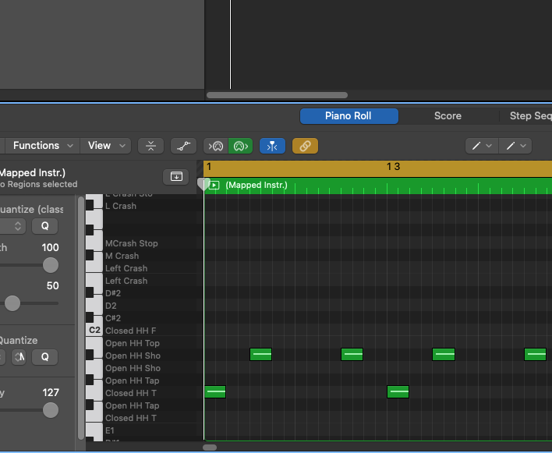
Task: Toggle the yellow Link chain button
Action: point(305,146)
